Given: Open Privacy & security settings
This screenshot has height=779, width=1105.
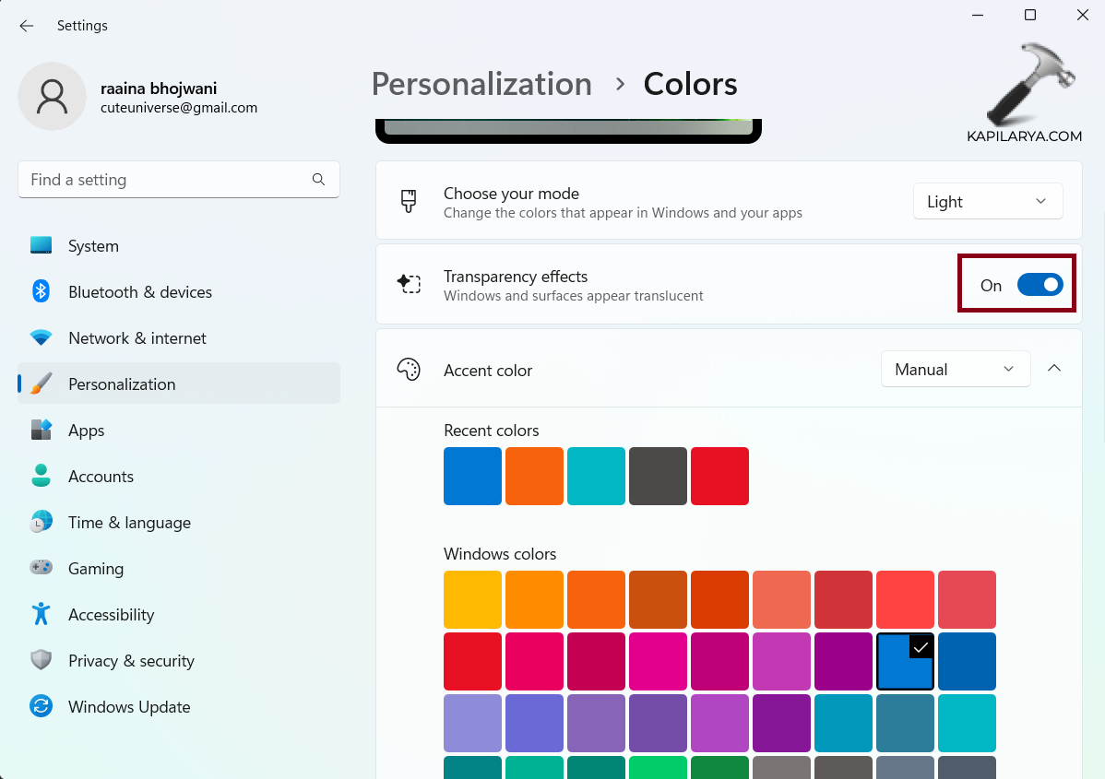Looking at the screenshot, I should coord(131,661).
